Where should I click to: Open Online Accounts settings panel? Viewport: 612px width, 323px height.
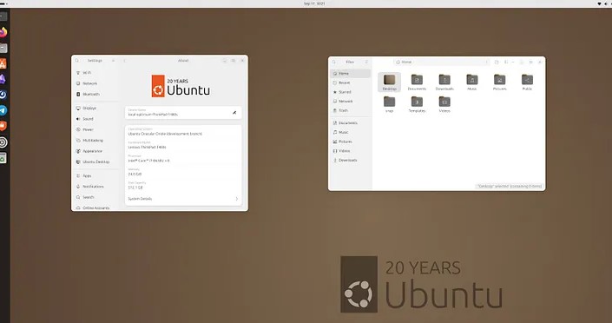[x=96, y=208]
